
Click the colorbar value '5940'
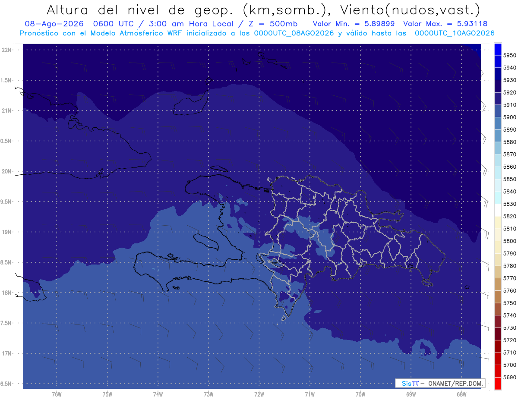[510, 68]
